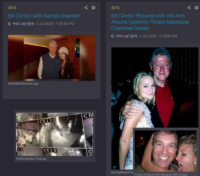Enlarge the Eb9vMd4VAAAofyz.jpg image
Screen dimensions: 200x176
[x=52, y=58]
